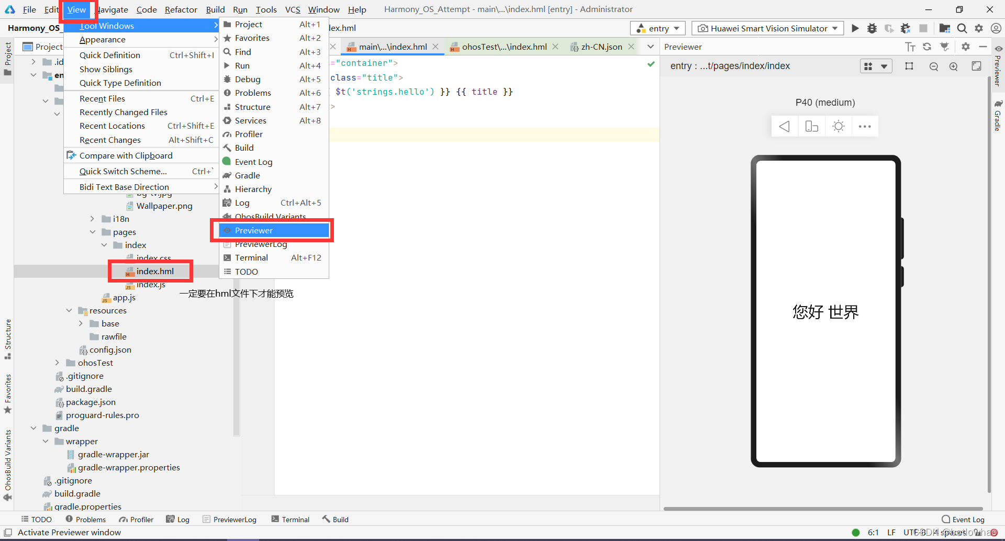Screen dimensions: 1005x541
Task: Zoom out the preview device
Action: [x=934, y=66]
